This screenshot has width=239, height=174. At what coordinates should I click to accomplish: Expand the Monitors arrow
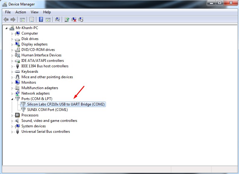tap(12, 83)
